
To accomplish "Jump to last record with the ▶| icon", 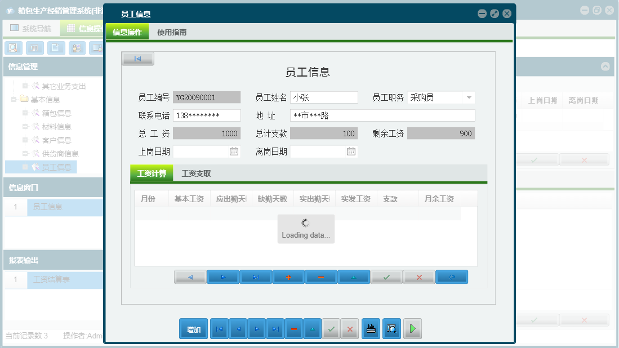I will point(255,276).
